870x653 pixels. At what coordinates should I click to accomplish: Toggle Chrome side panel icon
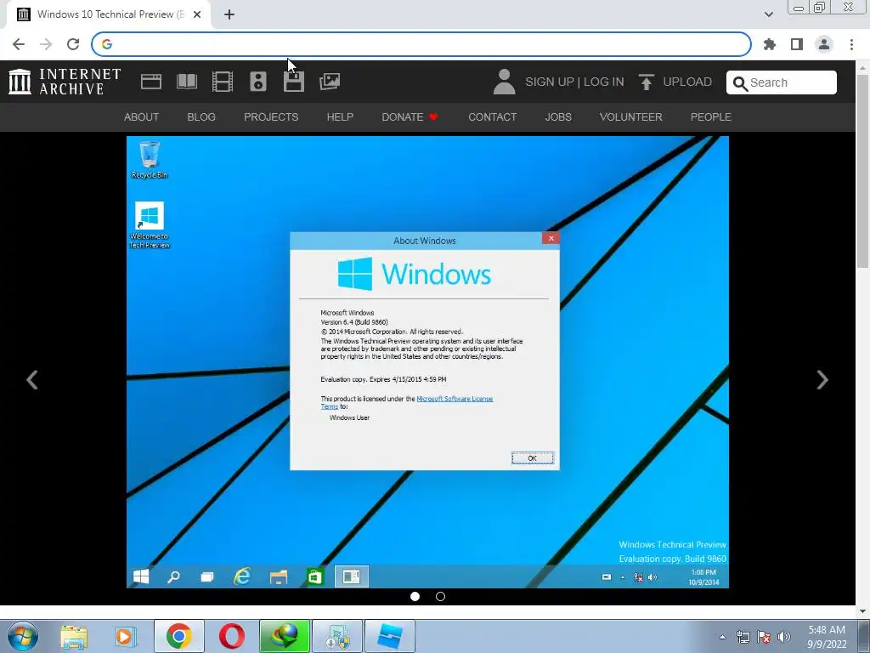click(797, 44)
